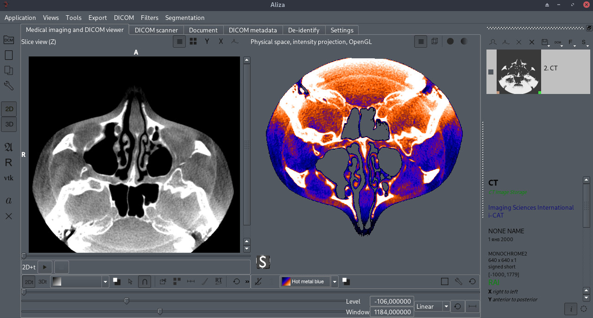Open the Segmentation menu
Image resolution: width=593 pixels, height=318 pixels.
tap(185, 18)
